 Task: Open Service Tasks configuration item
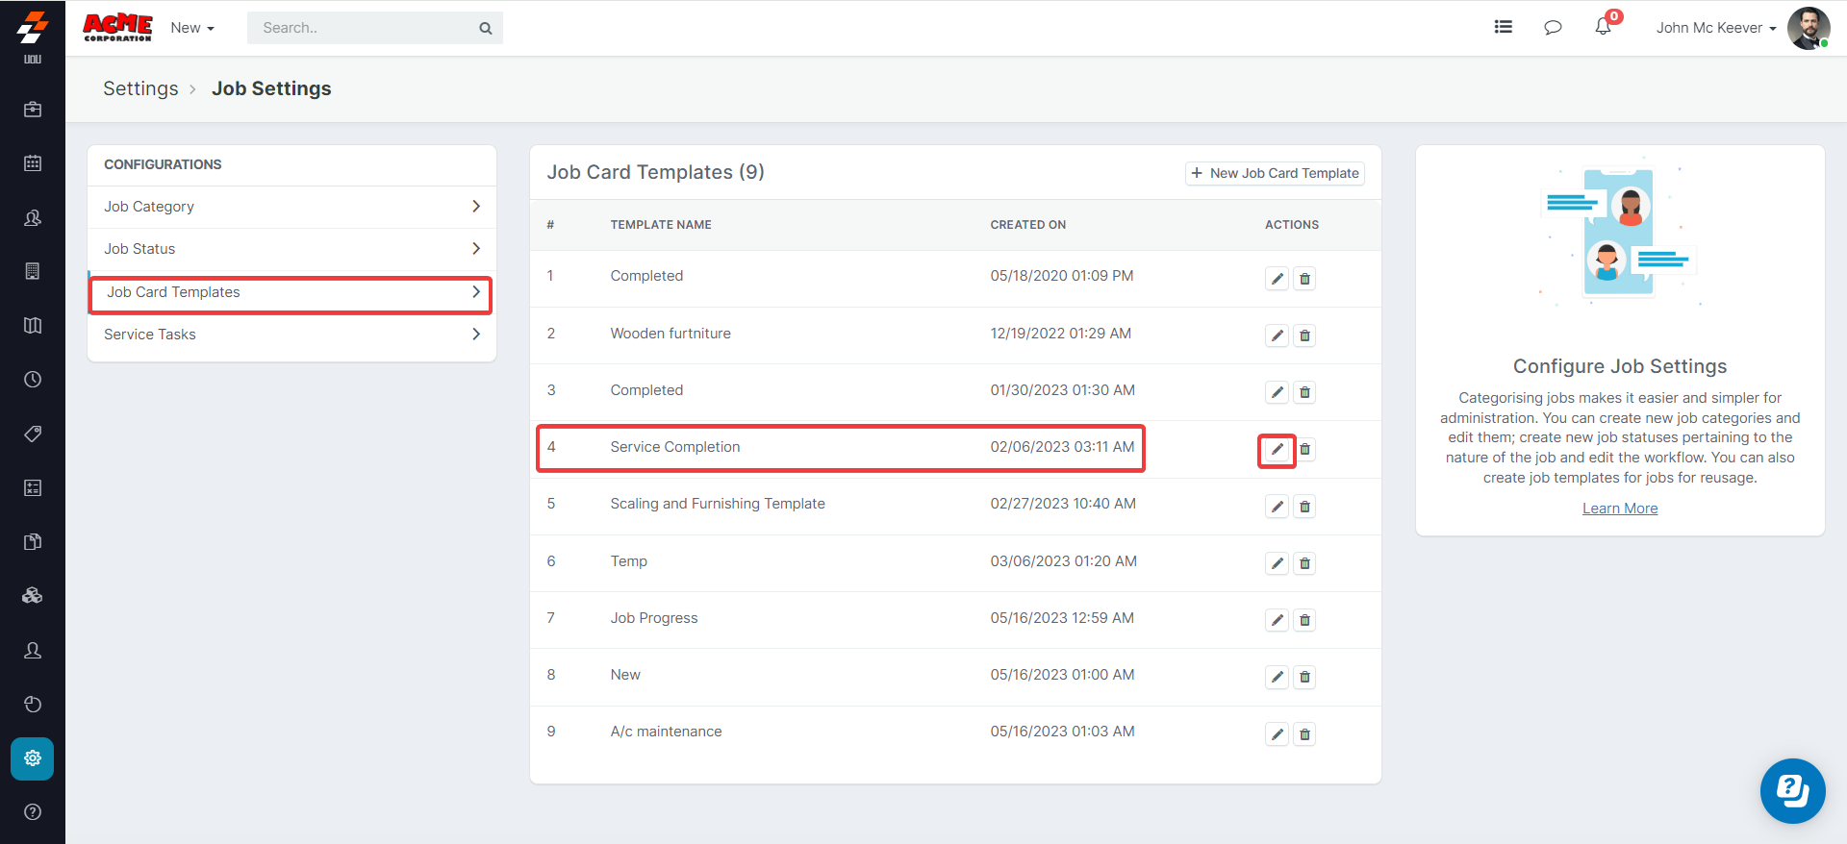(x=291, y=335)
